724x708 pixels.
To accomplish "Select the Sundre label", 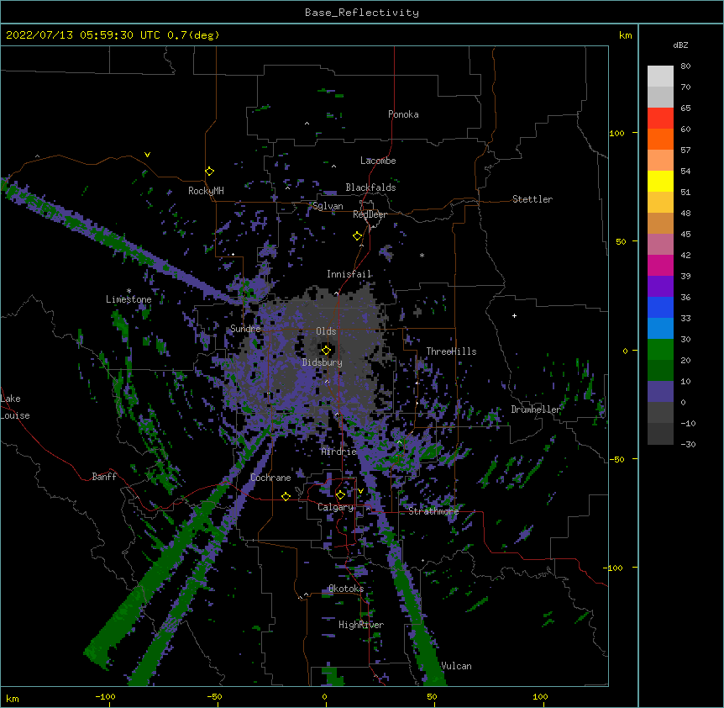I will click(245, 329).
